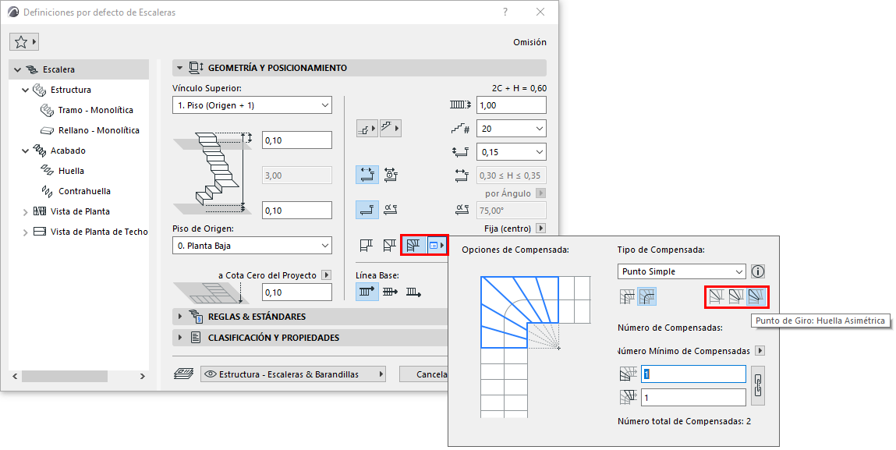Click winders-after-turn icon next to second field
This screenshot has height=450, width=896.
tap(628, 398)
